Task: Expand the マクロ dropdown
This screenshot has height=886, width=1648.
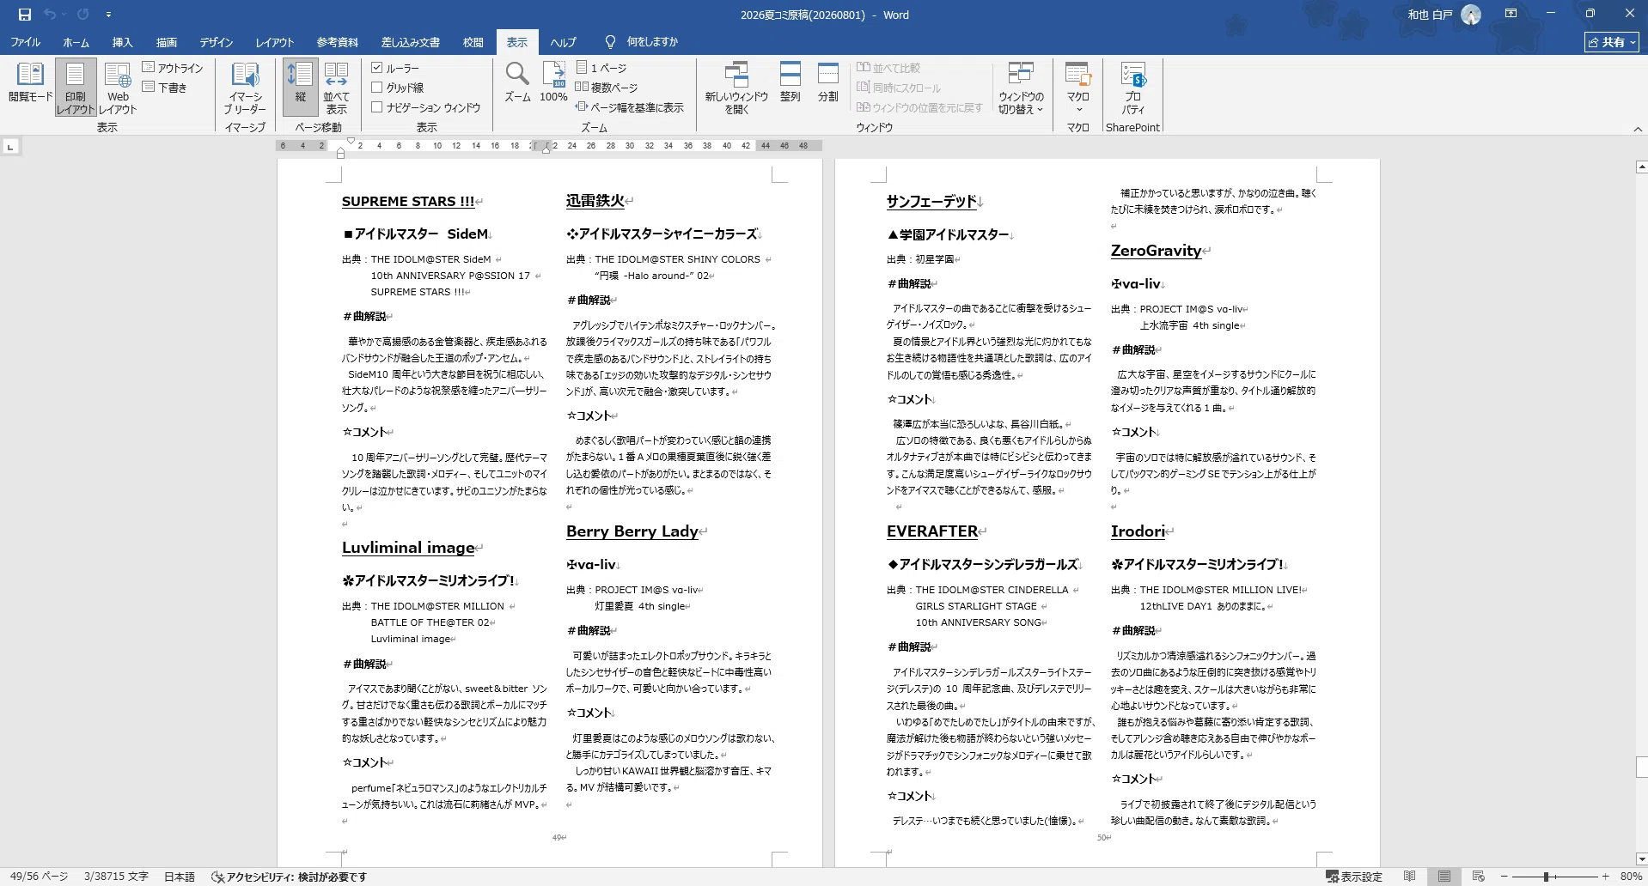Action: [1077, 88]
